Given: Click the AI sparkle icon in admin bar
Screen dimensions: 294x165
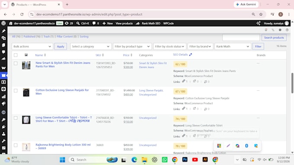Looking at the screenshot, I should click(259, 23).
